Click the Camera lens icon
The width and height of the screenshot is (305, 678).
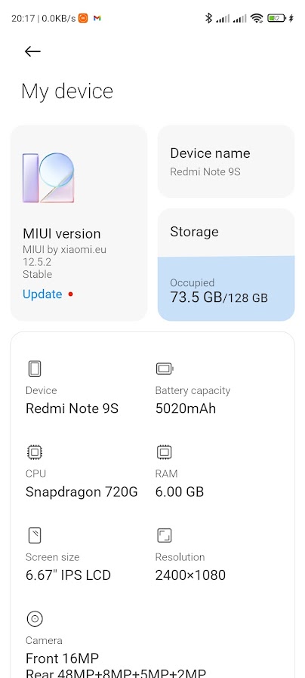(35, 619)
